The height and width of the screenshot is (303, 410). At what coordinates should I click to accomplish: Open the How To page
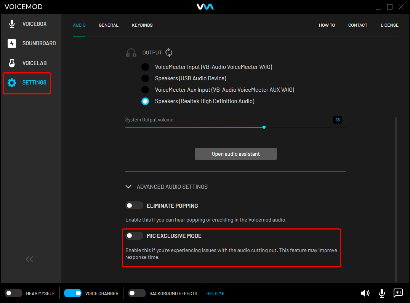(x=327, y=25)
